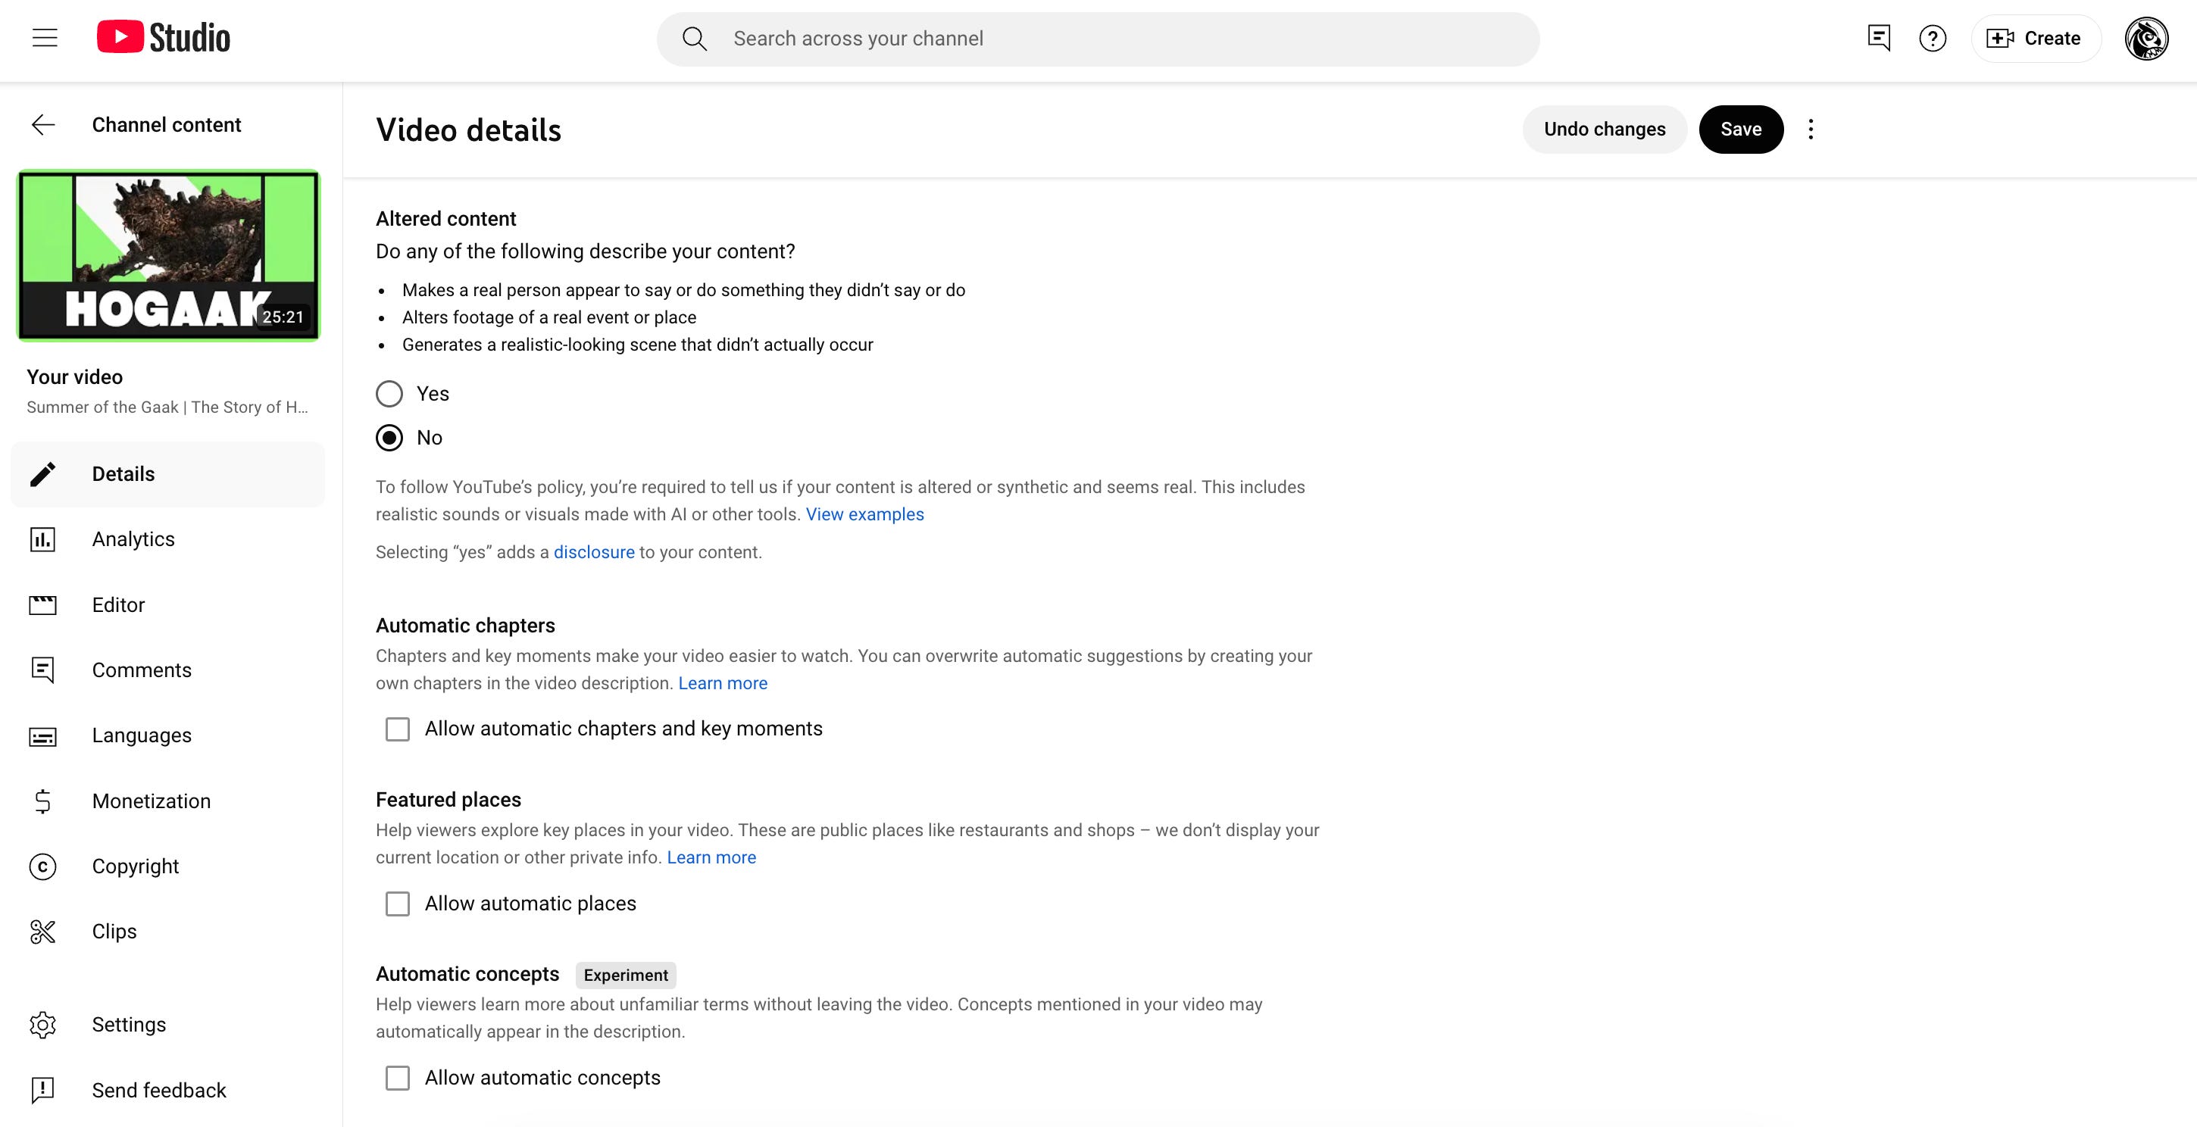
Task: Open the Clips menu item
Action: [x=168, y=932]
